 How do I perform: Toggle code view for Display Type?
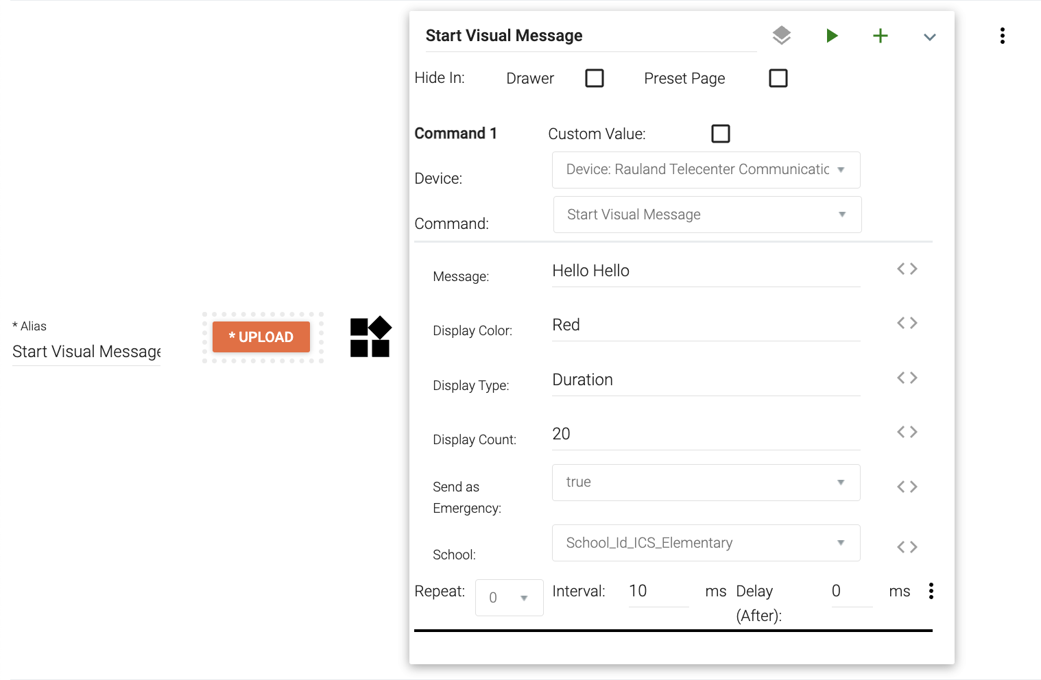907,378
